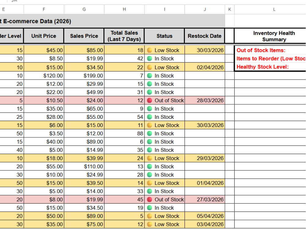Select Out of Stock status in 27/03/2026 row
Screen dimensions: 306x229
(165, 200)
